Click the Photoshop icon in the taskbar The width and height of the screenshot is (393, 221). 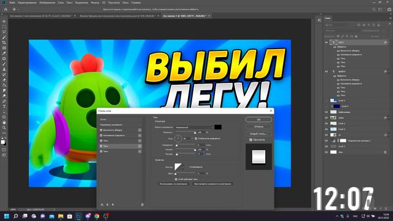pyautogui.click(x=79, y=216)
